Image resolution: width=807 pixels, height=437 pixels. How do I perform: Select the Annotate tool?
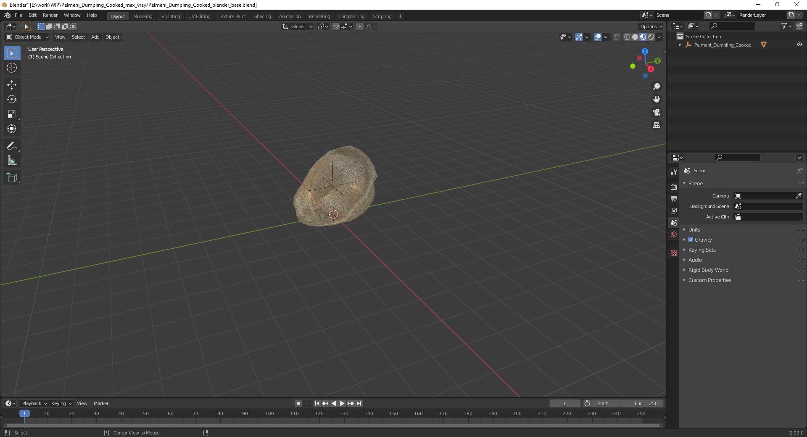pos(12,146)
